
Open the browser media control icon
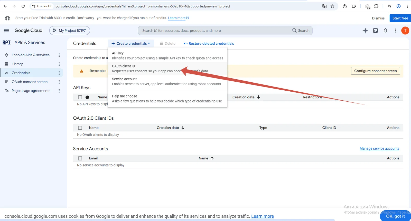(389, 6)
